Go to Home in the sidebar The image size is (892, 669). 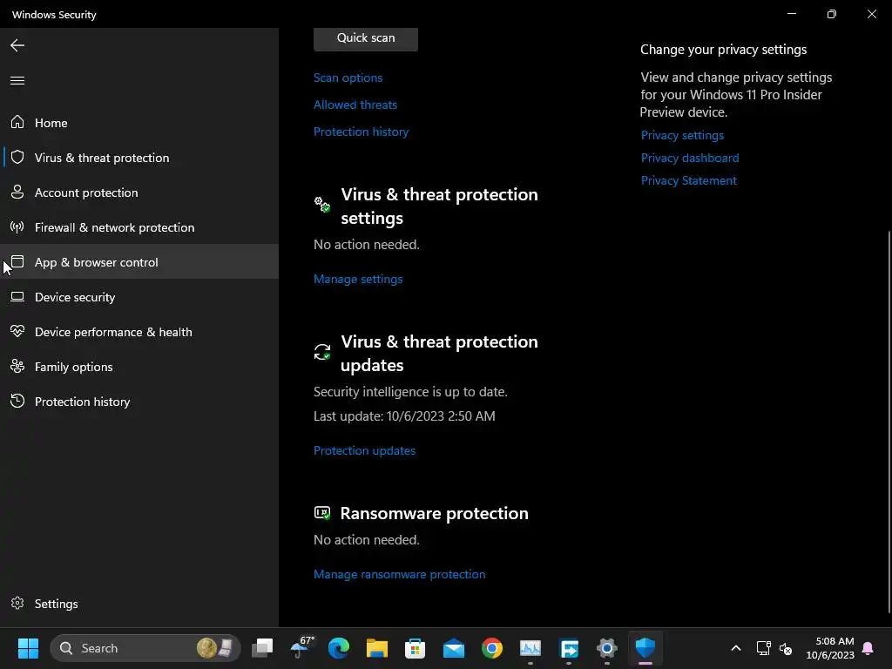(x=139, y=122)
